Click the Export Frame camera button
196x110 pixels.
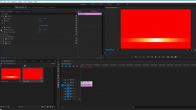[x=175, y=57]
